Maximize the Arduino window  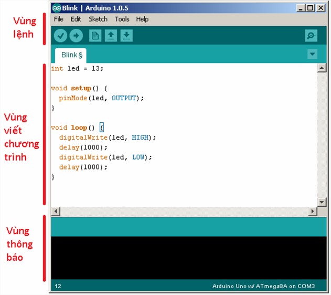click(310, 8)
